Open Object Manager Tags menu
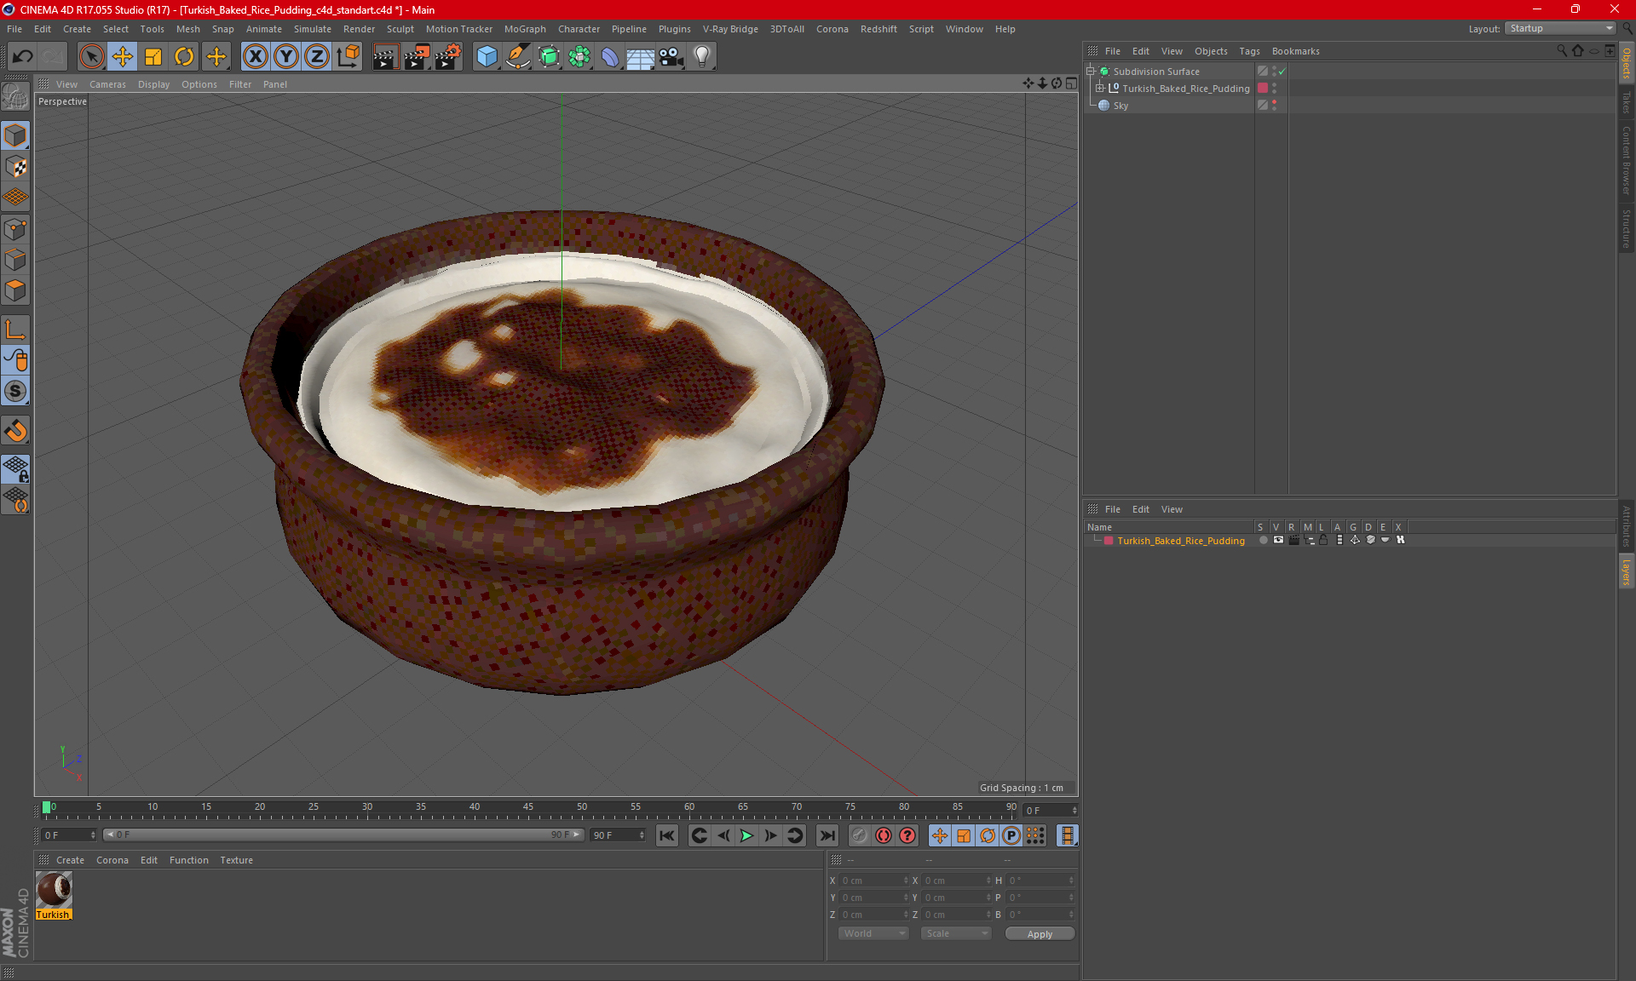 (x=1249, y=51)
